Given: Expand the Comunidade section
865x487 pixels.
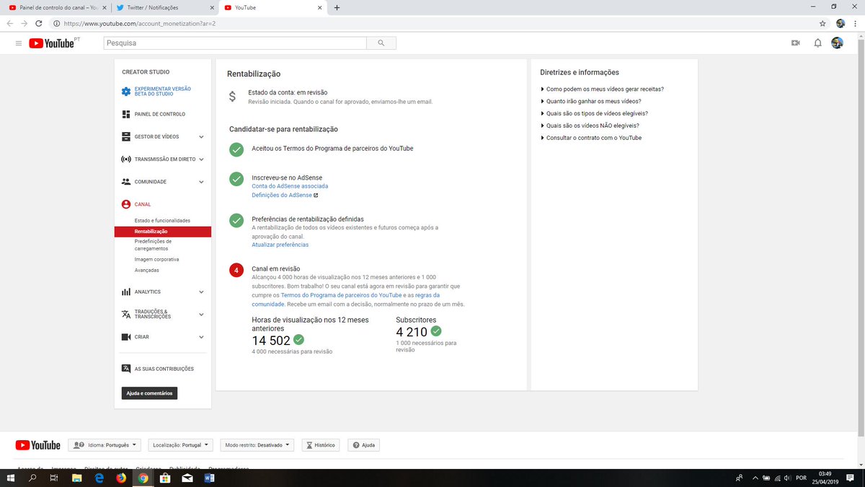Looking at the screenshot, I should (201, 182).
